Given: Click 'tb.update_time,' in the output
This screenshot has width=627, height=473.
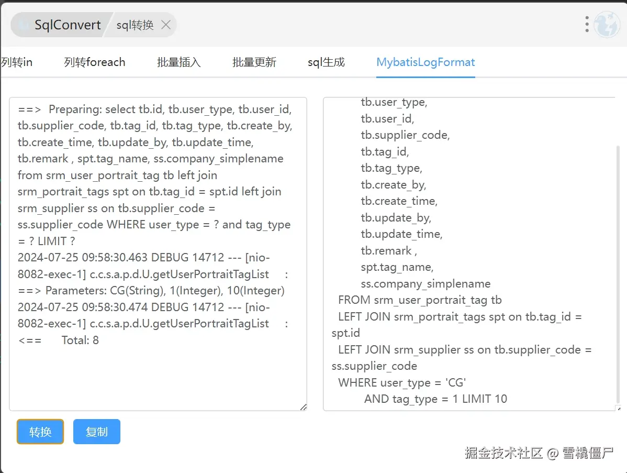Looking at the screenshot, I should 401,234.
